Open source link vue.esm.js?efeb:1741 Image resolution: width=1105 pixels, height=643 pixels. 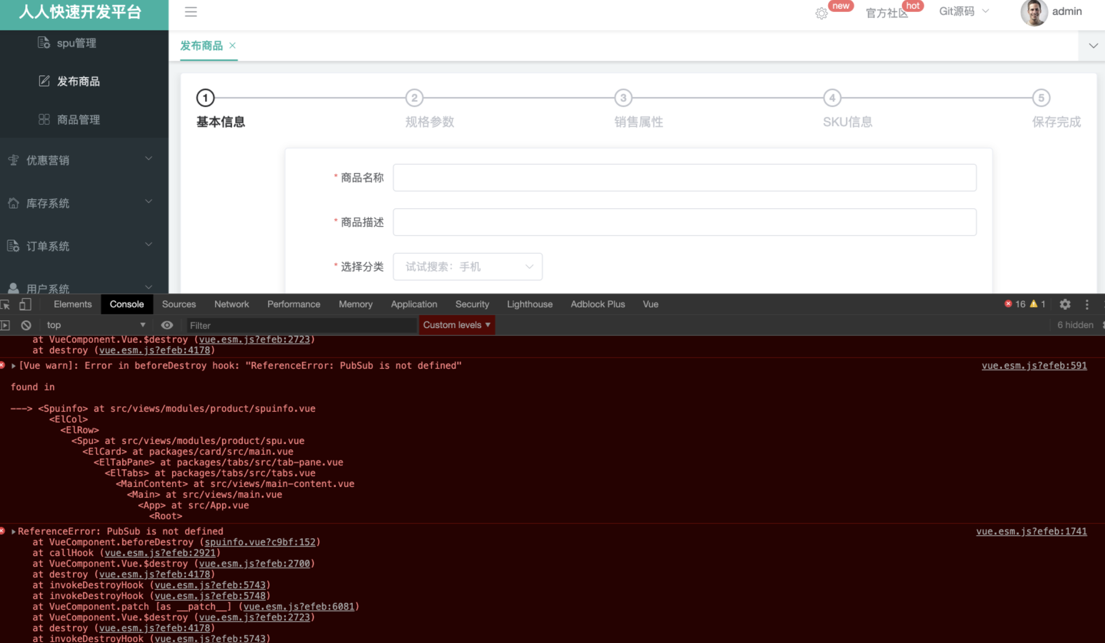coord(1031,531)
